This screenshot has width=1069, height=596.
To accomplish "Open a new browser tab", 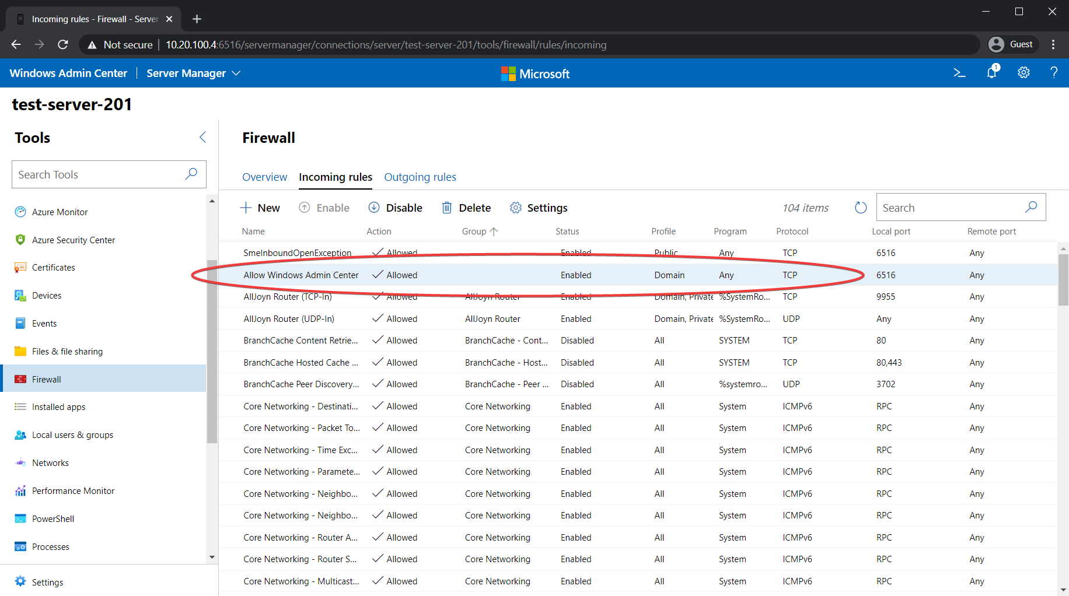I will coord(197,19).
